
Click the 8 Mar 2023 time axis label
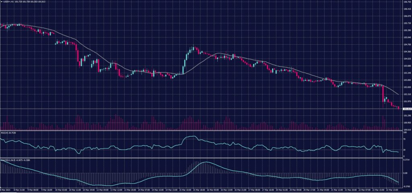[x=6, y=189]
